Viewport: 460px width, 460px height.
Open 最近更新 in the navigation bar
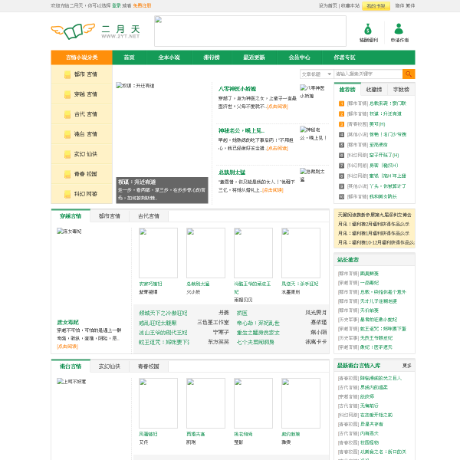[254, 58]
